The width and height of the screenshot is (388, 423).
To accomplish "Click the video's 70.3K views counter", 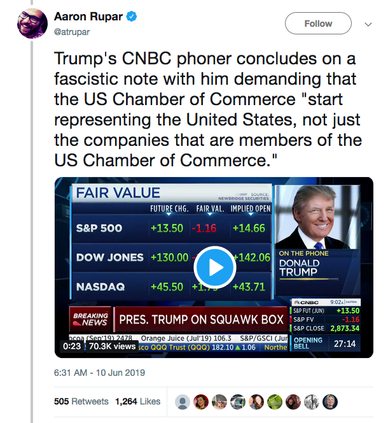I will (x=112, y=347).
